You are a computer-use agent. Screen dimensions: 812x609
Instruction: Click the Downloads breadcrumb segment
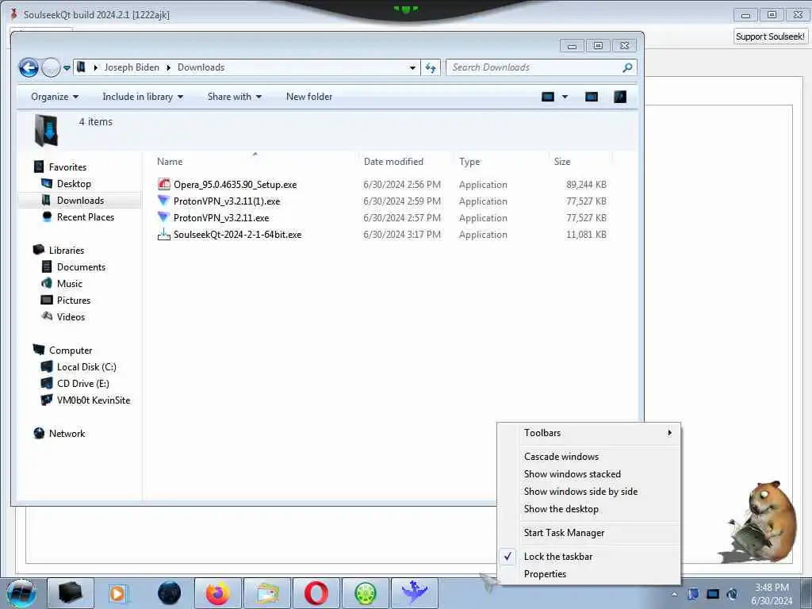201,67
